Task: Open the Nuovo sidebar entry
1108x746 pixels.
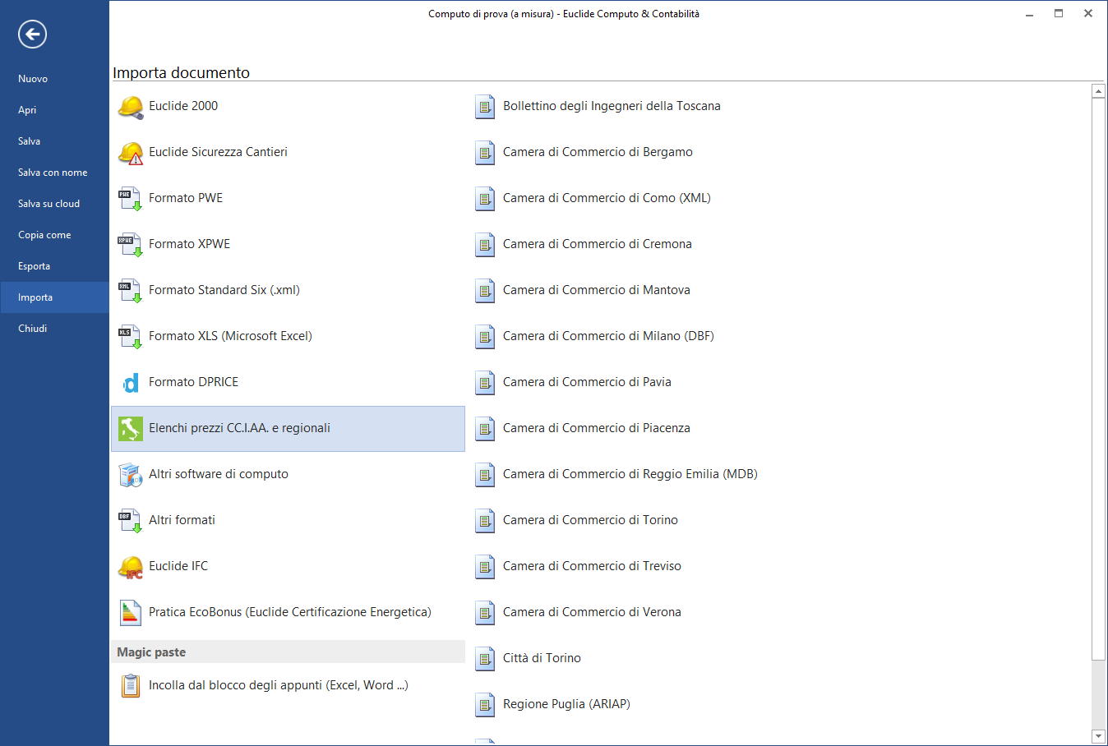Action: pyautogui.click(x=33, y=79)
